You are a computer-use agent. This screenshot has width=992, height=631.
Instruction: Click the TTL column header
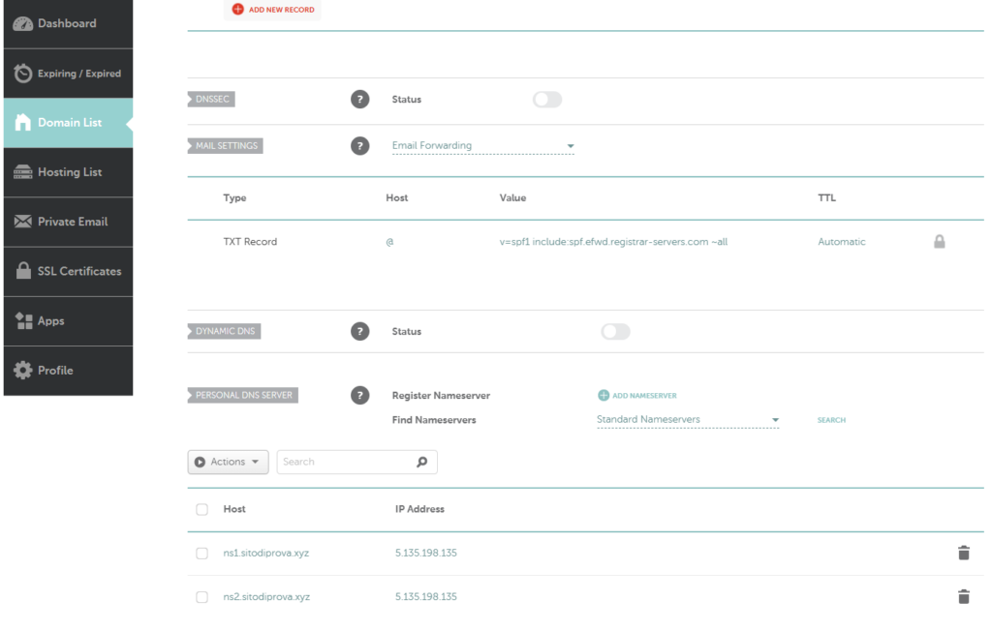pos(826,197)
